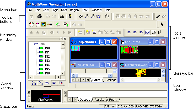Open the Nets menu
Image resolution: width=193 pixels, height=109 pixels.
[64, 10]
